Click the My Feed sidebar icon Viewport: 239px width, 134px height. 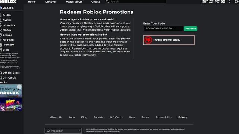tap(1, 40)
